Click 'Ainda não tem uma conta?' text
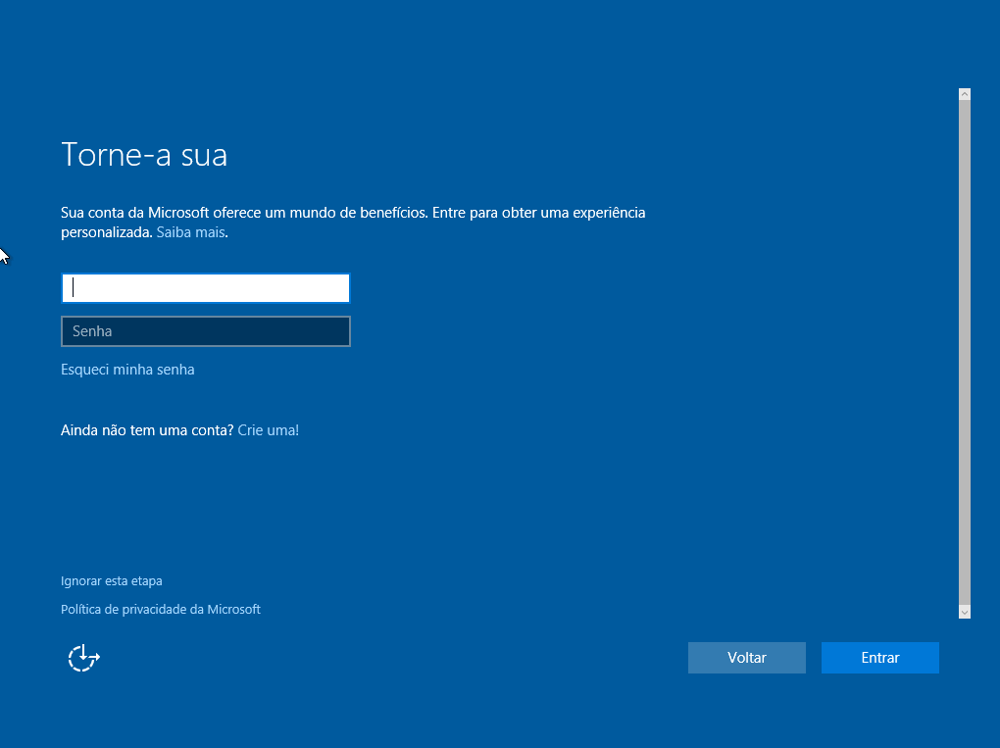Image resolution: width=1000 pixels, height=748 pixels. pyautogui.click(x=147, y=430)
